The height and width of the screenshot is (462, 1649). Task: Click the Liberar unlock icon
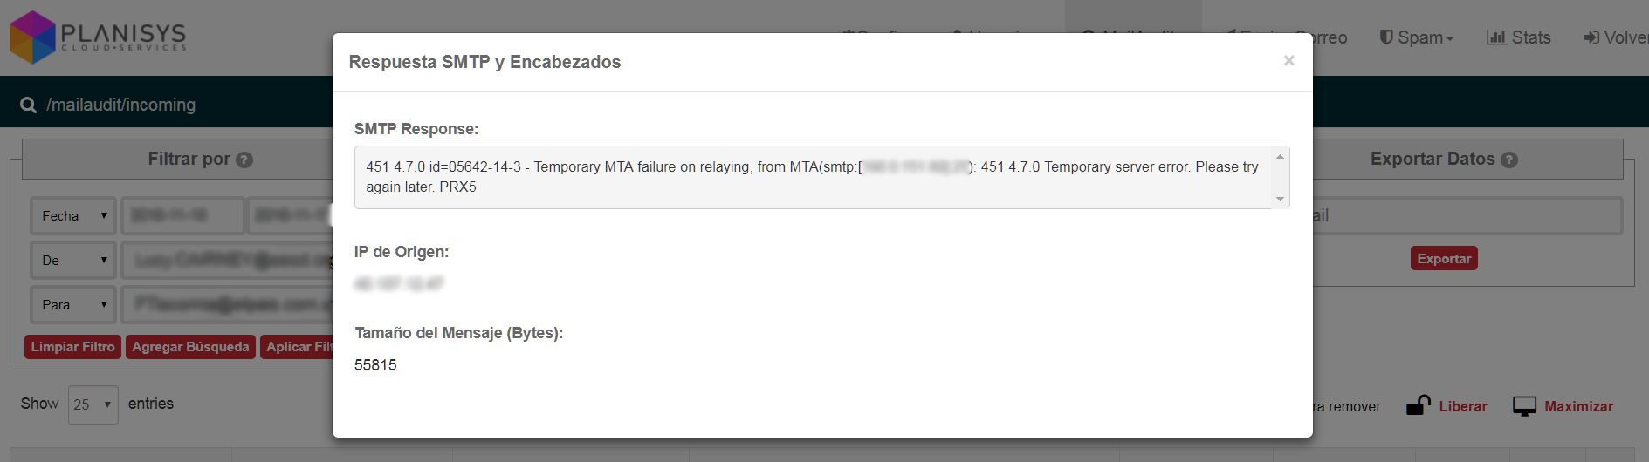[x=1419, y=405]
